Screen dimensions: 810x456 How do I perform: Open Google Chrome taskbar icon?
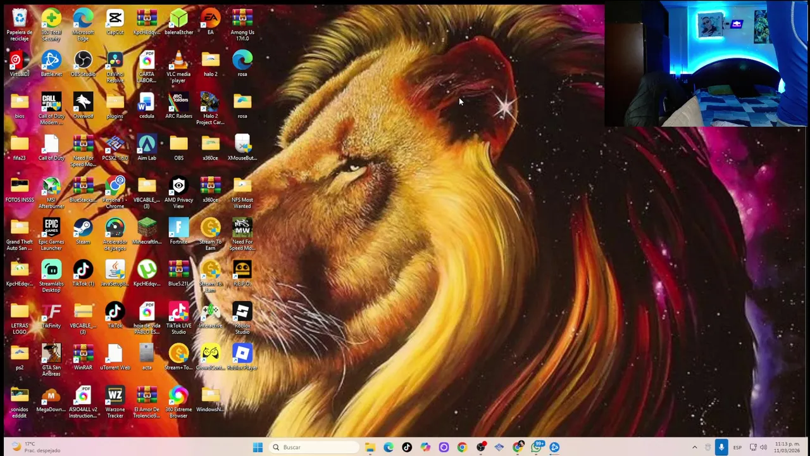point(462,447)
